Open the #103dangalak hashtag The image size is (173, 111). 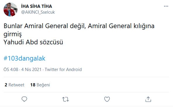(x=24, y=58)
